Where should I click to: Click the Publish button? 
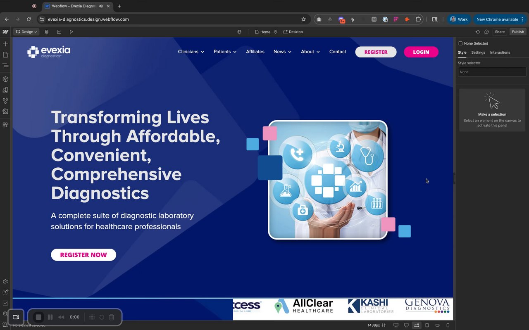(518, 32)
